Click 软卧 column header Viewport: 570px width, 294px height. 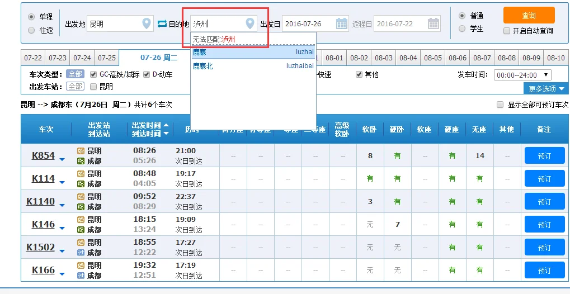point(369,129)
